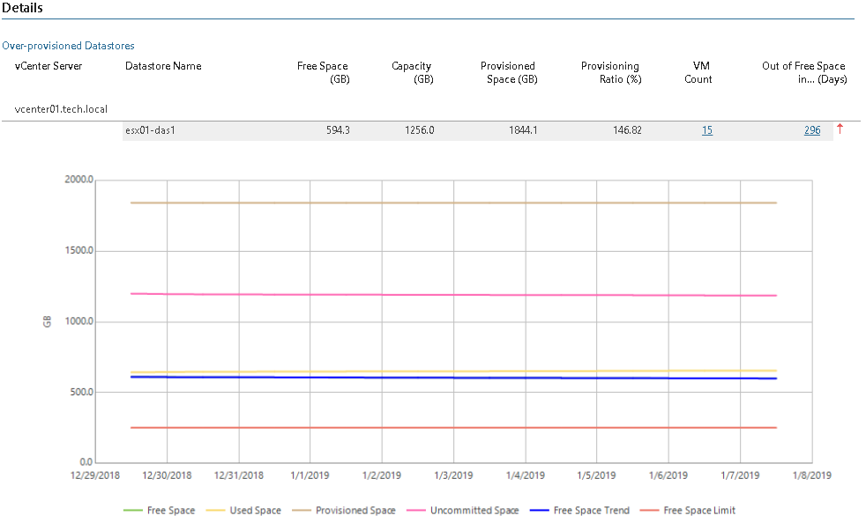Click the 1000.0 y-axis label
Viewport: 866px width, 523px height.
coord(79,321)
